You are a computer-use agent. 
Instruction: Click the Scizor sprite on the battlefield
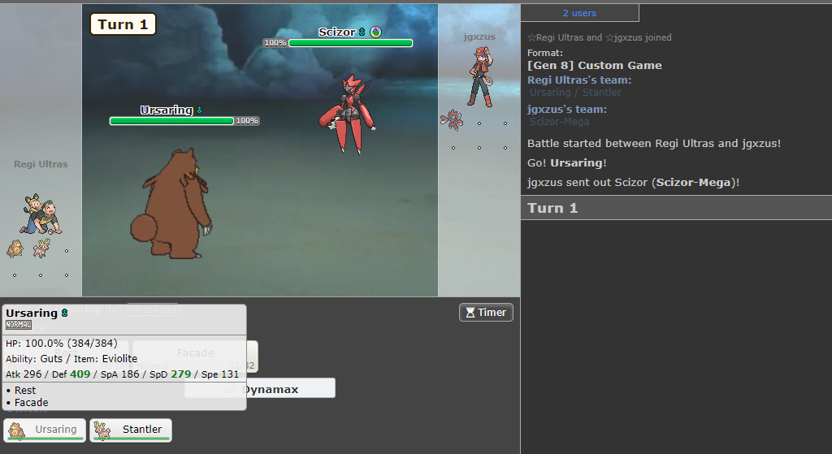(x=348, y=114)
